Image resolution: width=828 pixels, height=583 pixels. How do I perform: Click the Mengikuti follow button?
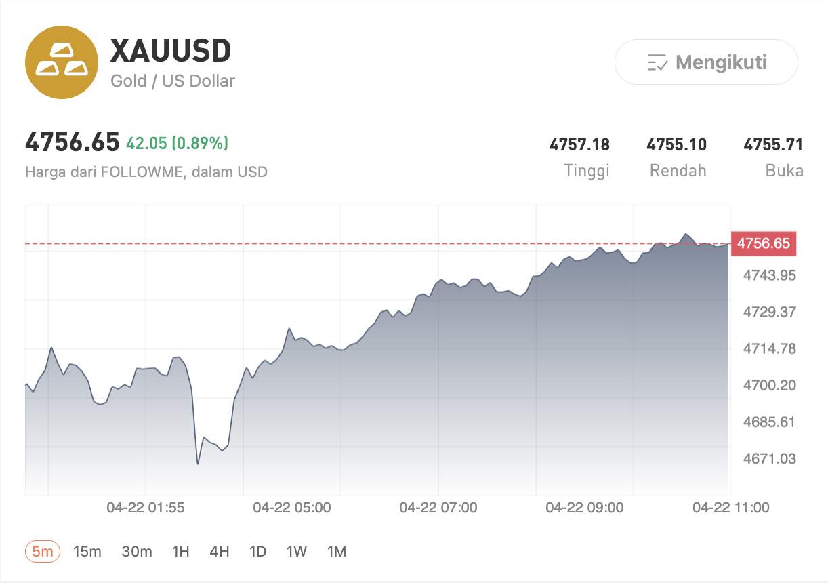706,62
